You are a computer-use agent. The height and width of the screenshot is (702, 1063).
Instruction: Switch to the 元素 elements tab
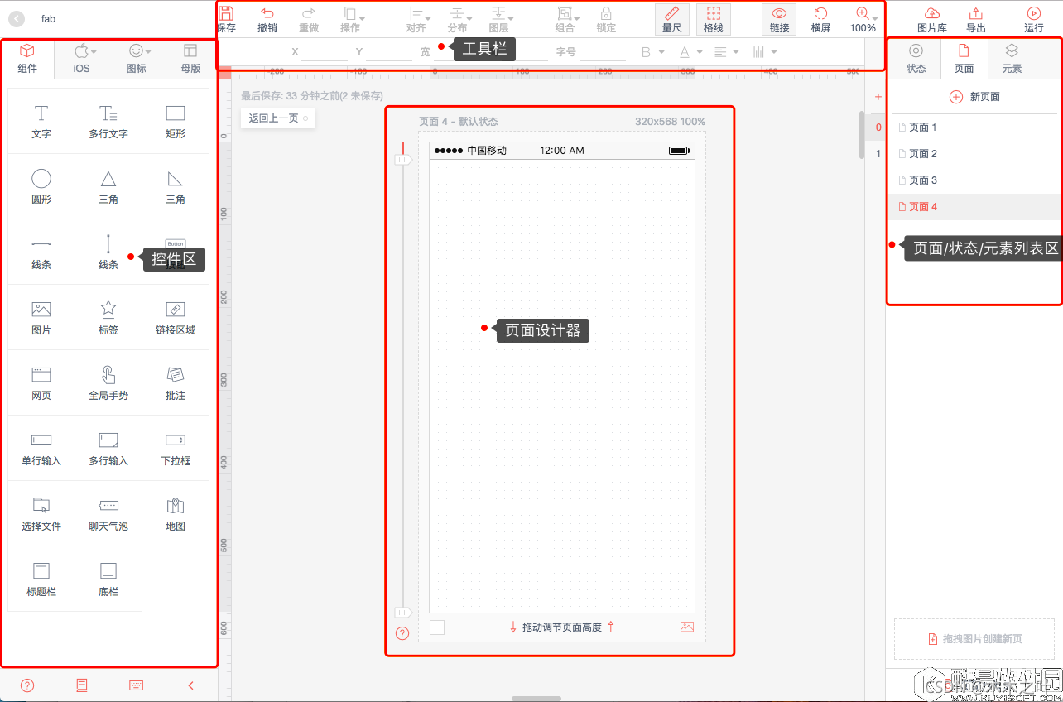(x=1012, y=59)
